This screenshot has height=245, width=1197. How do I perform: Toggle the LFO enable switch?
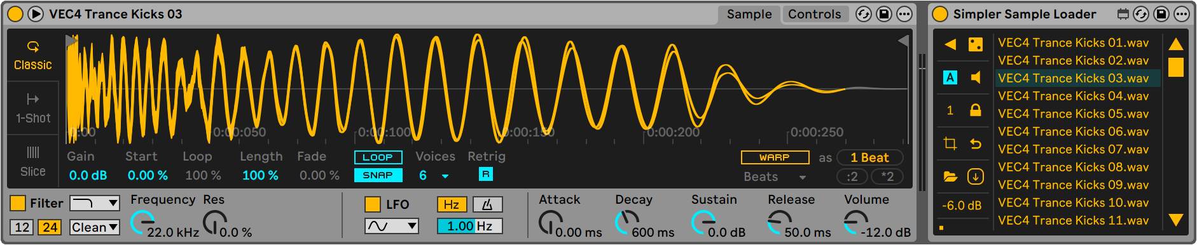(x=372, y=204)
